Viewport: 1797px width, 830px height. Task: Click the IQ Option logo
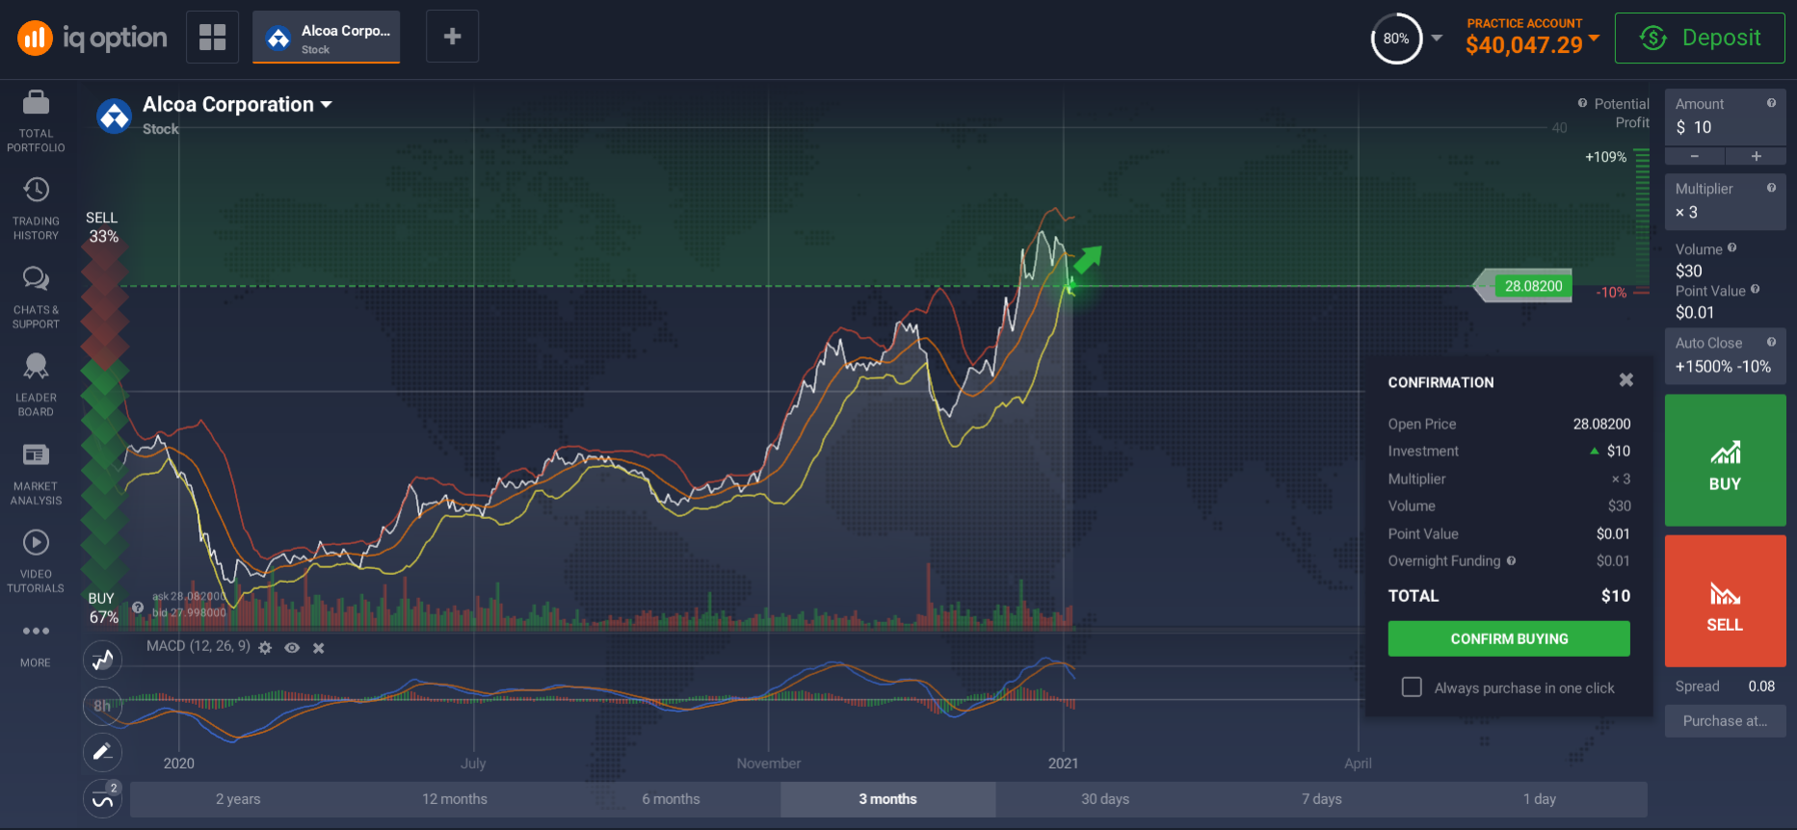tap(92, 38)
